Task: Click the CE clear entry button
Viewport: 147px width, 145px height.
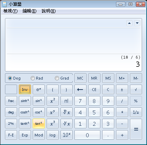Action: tap(94, 90)
